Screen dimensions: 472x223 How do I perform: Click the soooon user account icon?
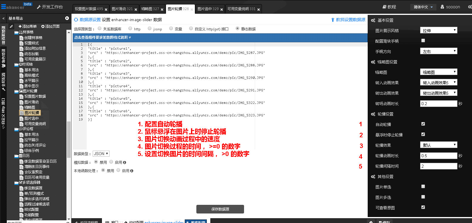click(x=442, y=7)
